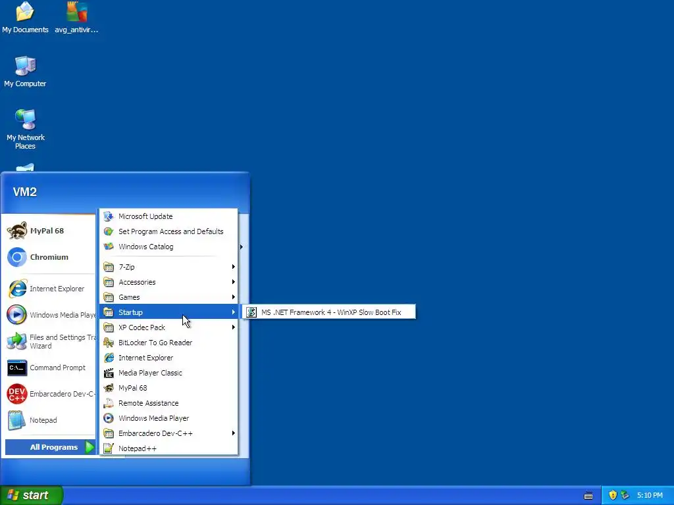Expand the 7-Zip submenu arrow

(x=234, y=267)
